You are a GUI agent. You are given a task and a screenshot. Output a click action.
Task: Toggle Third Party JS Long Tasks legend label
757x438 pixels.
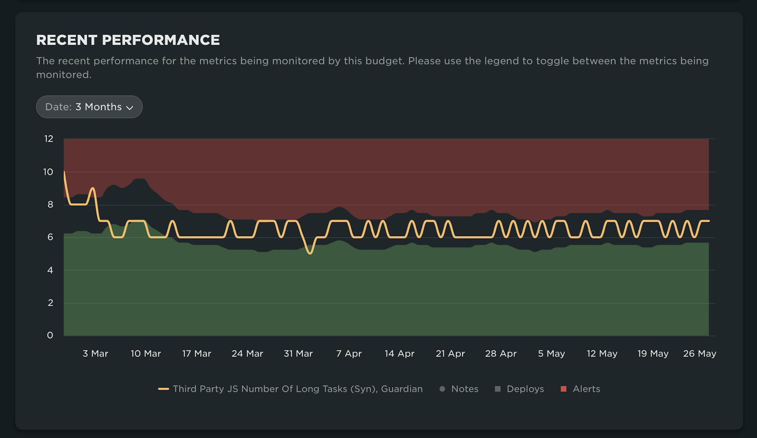coord(298,389)
